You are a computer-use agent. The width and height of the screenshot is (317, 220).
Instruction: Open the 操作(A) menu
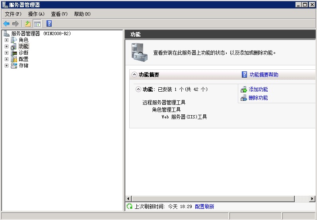[36, 14]
